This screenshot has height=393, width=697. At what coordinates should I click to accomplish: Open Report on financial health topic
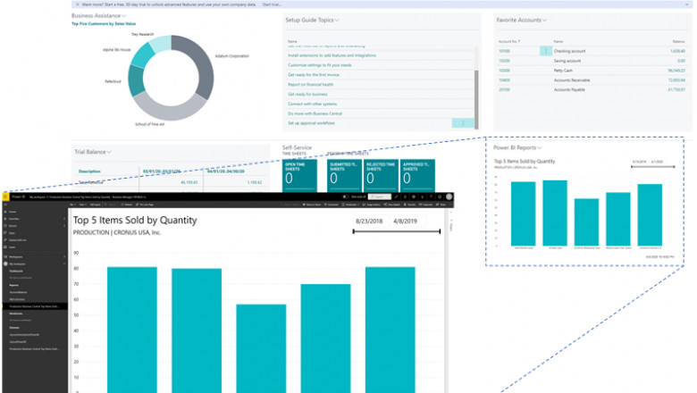(x=310, y=84)
